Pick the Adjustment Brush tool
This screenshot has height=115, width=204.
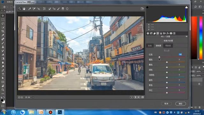(x=58, y=9)
